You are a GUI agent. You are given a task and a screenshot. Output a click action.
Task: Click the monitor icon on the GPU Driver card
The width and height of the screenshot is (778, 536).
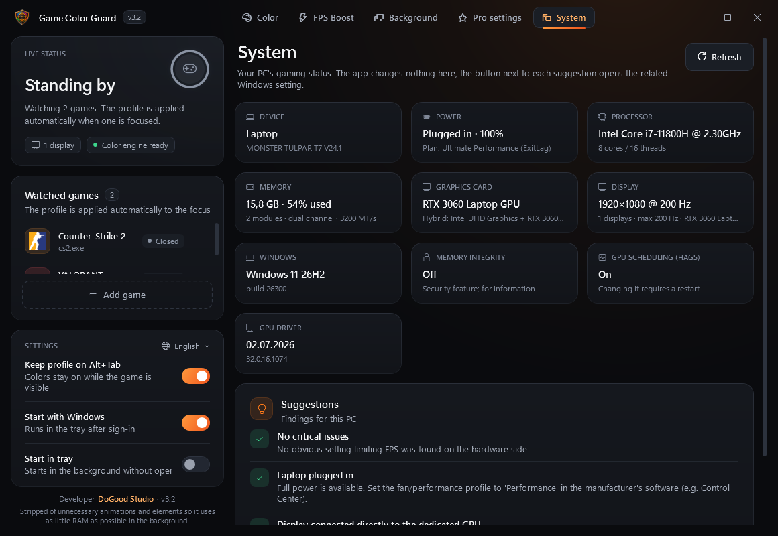250,328
